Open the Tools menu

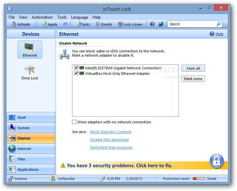[62, 17]
